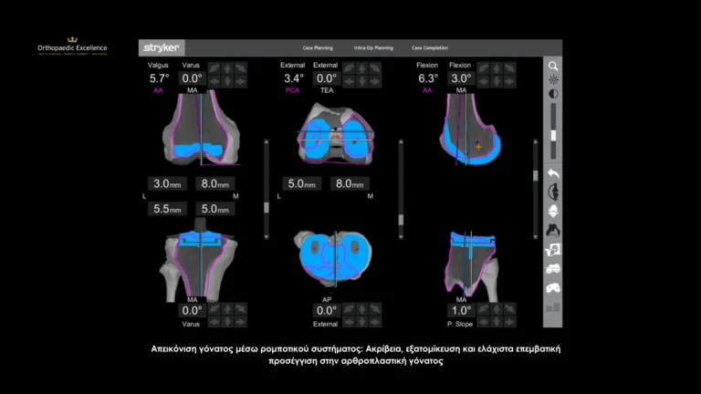The image size is (701, 394).
Task: Click right arrow in External TEA control pad
Action: [x=375, y=81]
